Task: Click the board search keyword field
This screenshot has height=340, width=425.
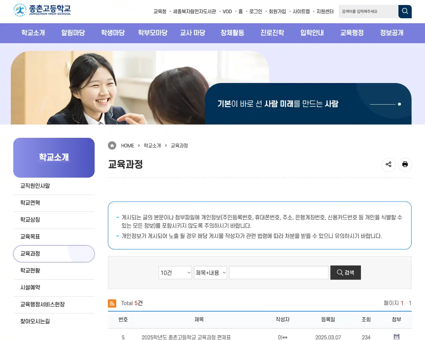Action: pos(279,273)
